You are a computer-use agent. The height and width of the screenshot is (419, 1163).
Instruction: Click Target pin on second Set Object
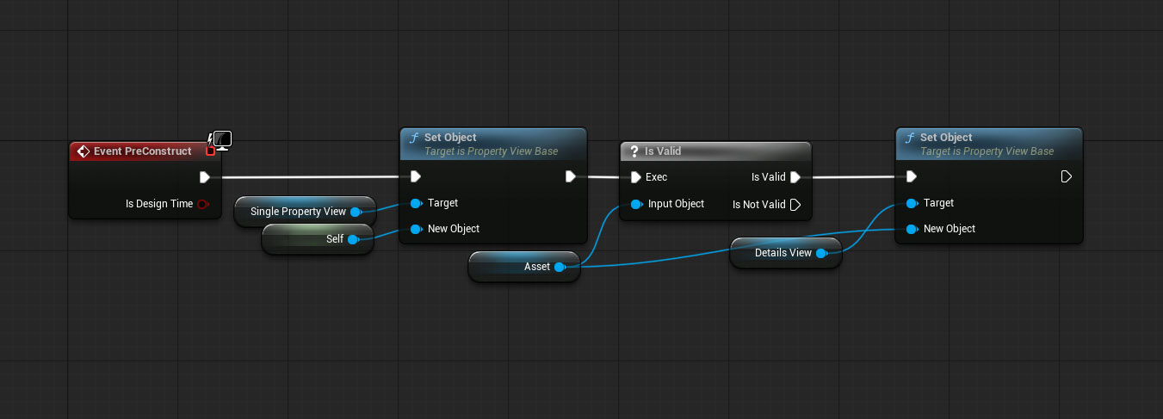912,203
